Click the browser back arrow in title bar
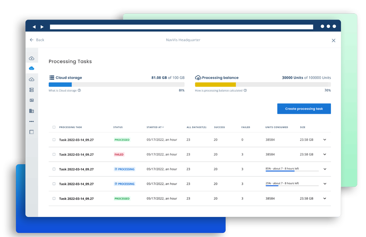This screenshot has height=237, width=366. [x=34, y=27]
